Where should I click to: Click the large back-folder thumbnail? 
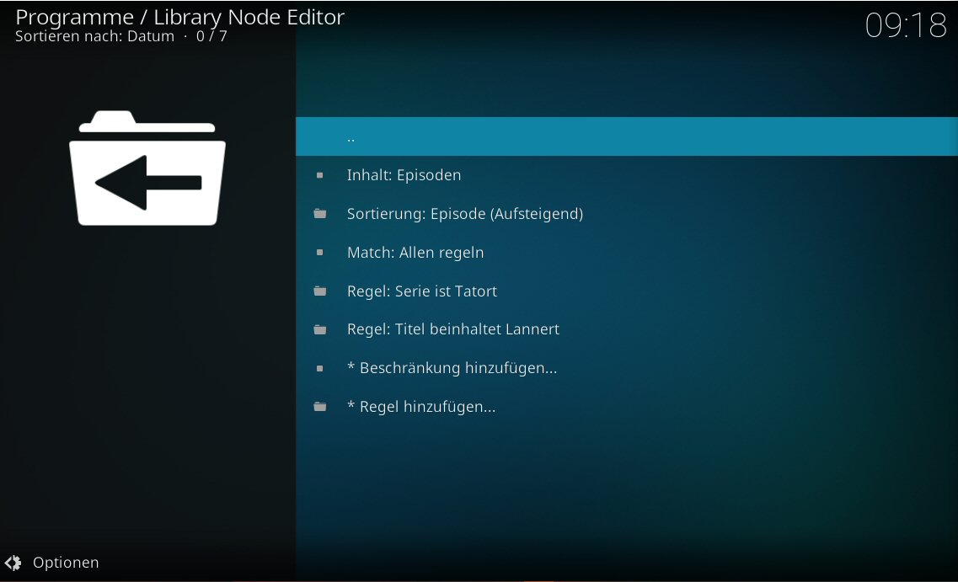tap(147, 168)
